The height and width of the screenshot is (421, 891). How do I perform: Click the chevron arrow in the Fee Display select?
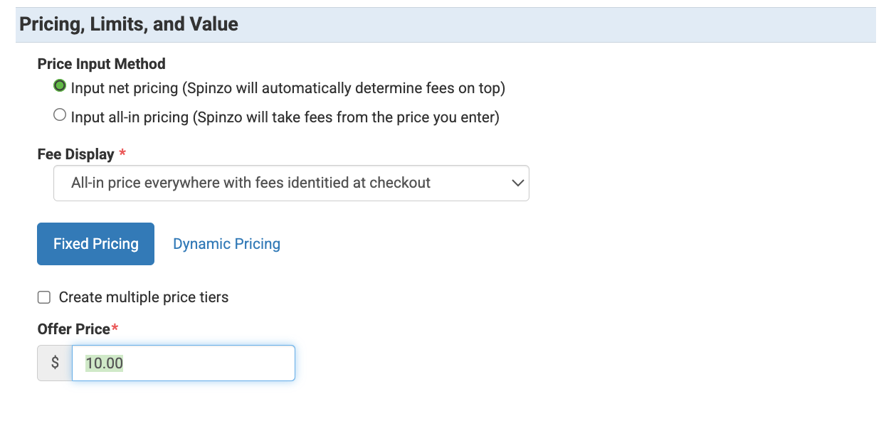pyautogui.click(x=517, y=183)
